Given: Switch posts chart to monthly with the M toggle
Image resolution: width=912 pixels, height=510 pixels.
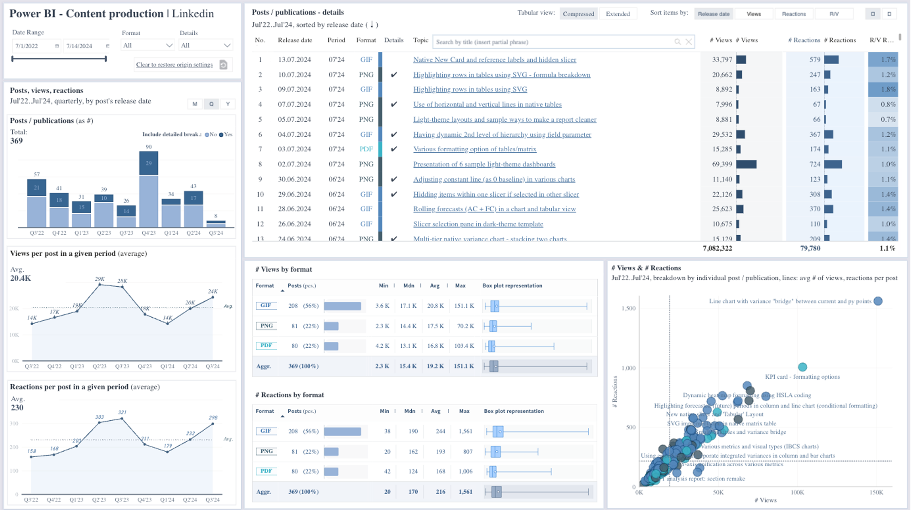Looking at the screenshot, I should [195, 104].
